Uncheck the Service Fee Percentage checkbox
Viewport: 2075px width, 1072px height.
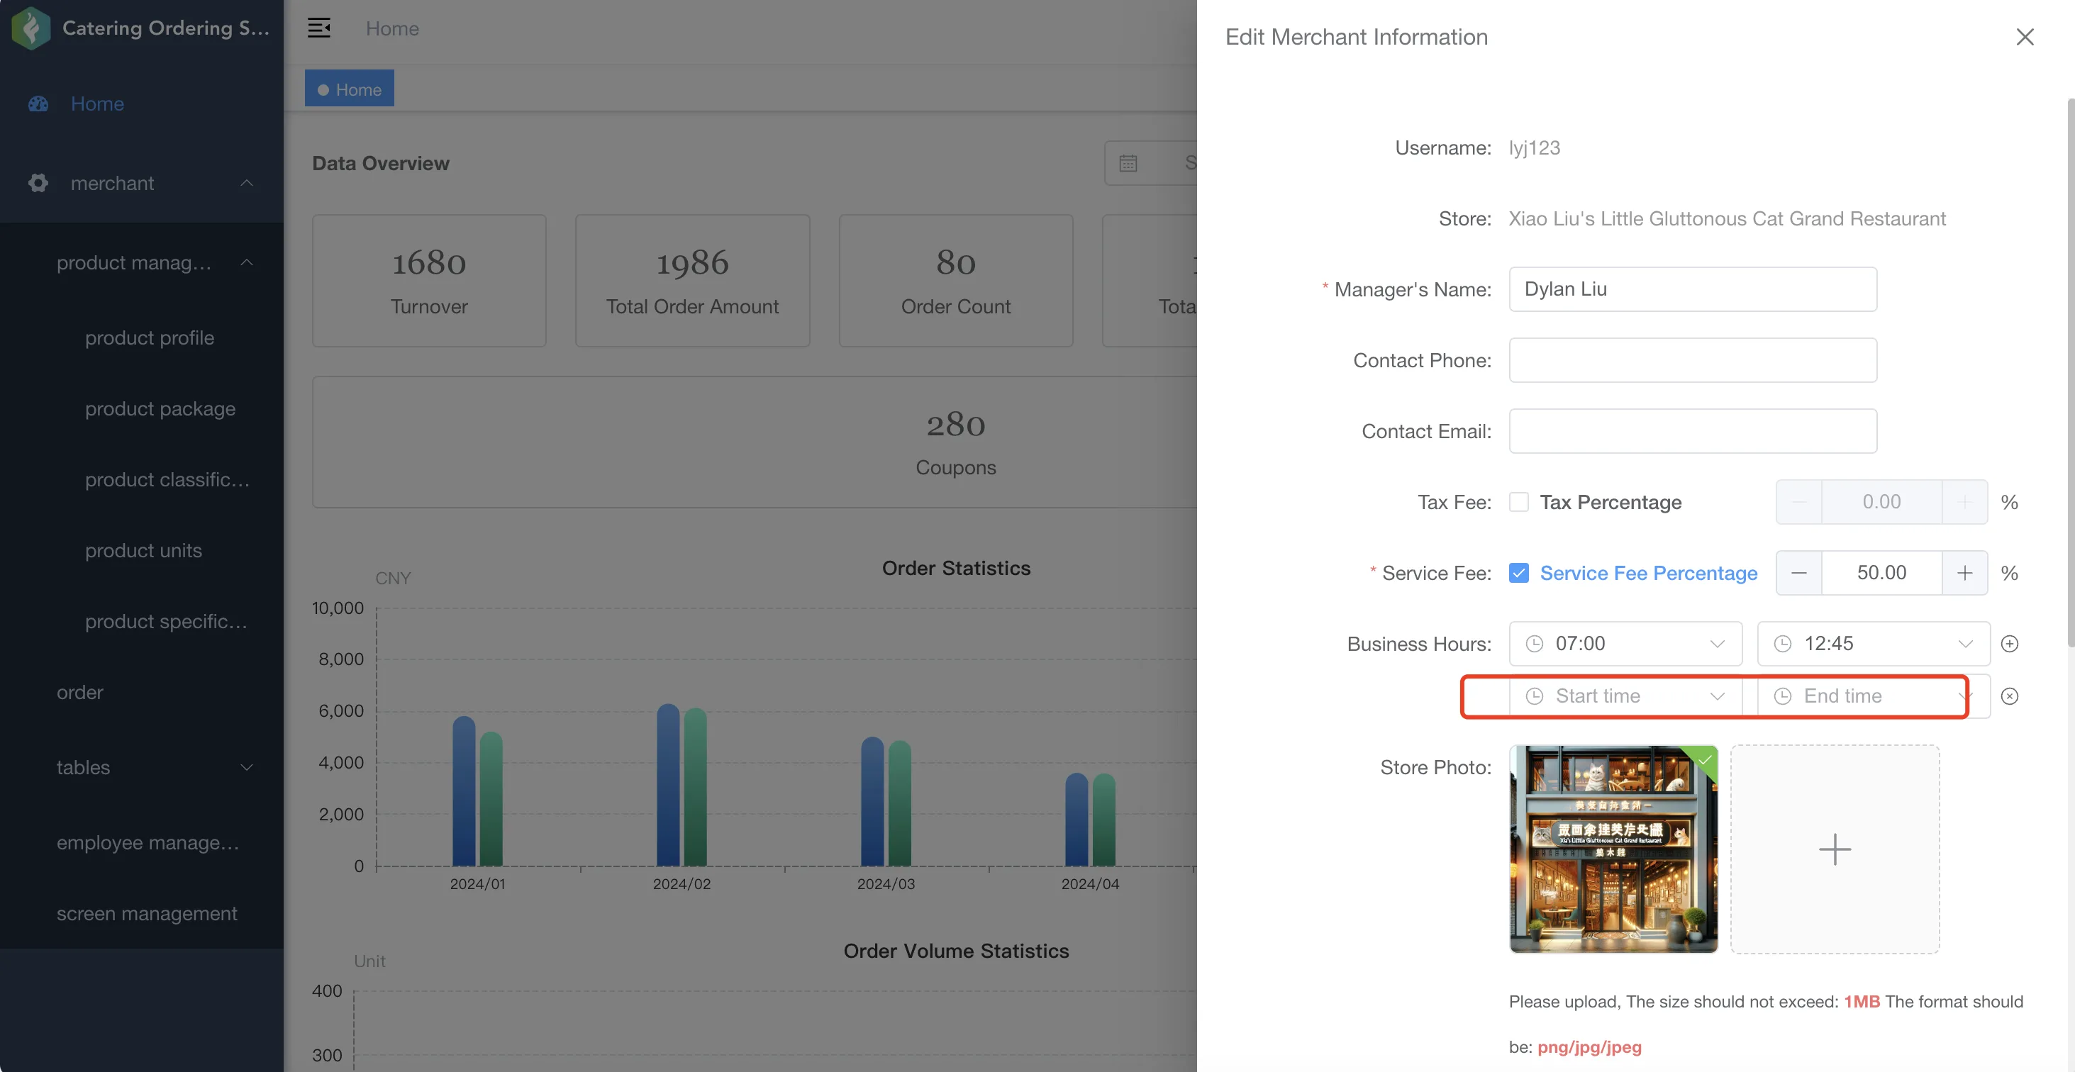(1518, 573)
